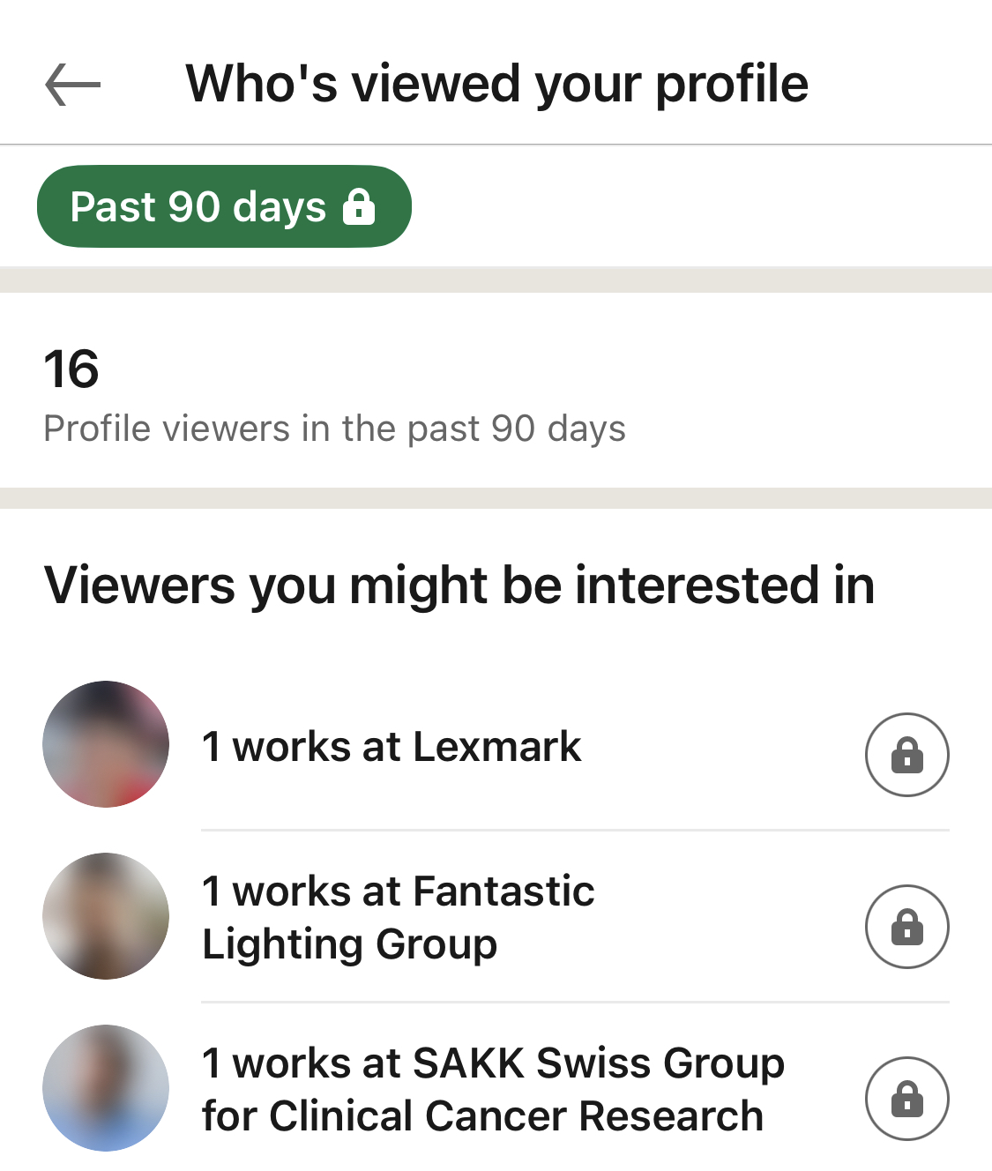Image resolution: width=992 pixels, height=1171 pixels.
Task: Click the divider line above the SAKK row
Action: pyautogui.click(x=575, y=1002)
